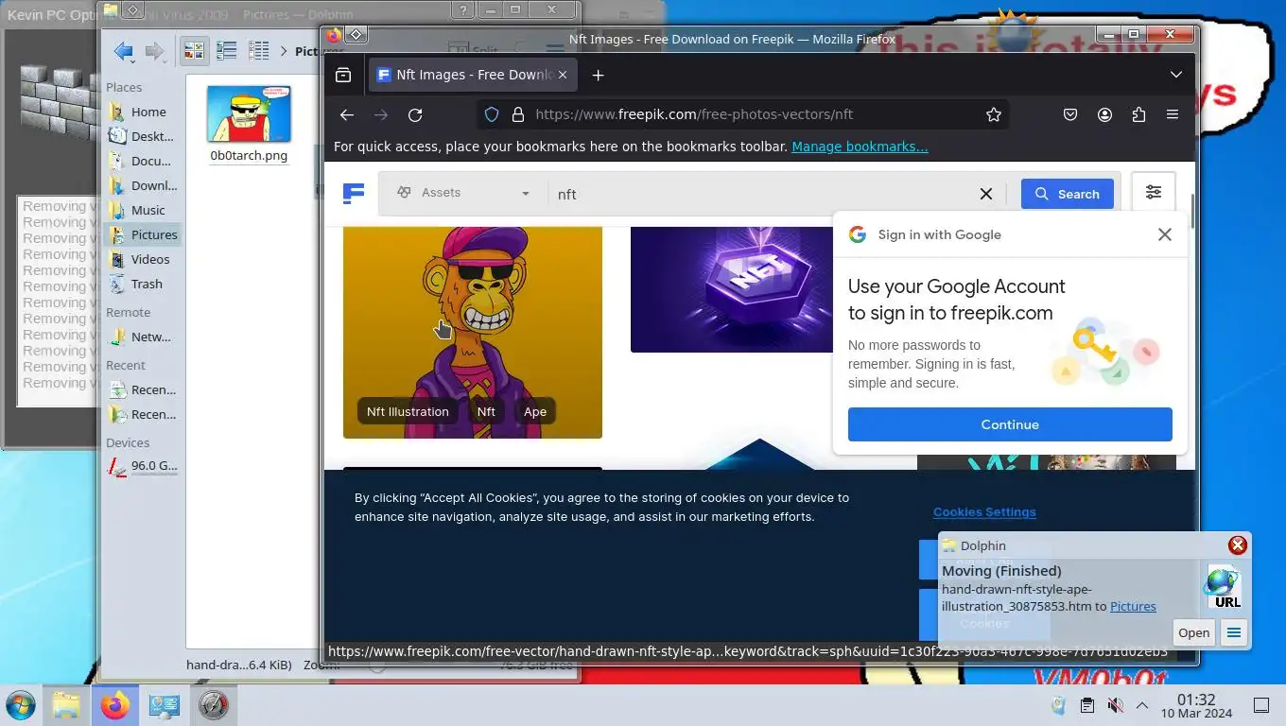Screen dimensions: 1286x726
Task: Go back in Dolphin file manager
Action: pos(123,51)
